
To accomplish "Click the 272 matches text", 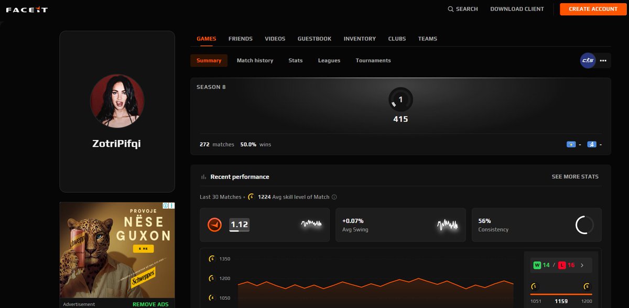I will point(217,145).
